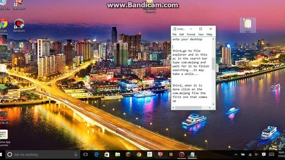
Task: Click the 'Ask me anything' search box
Action: coord(43,155)
